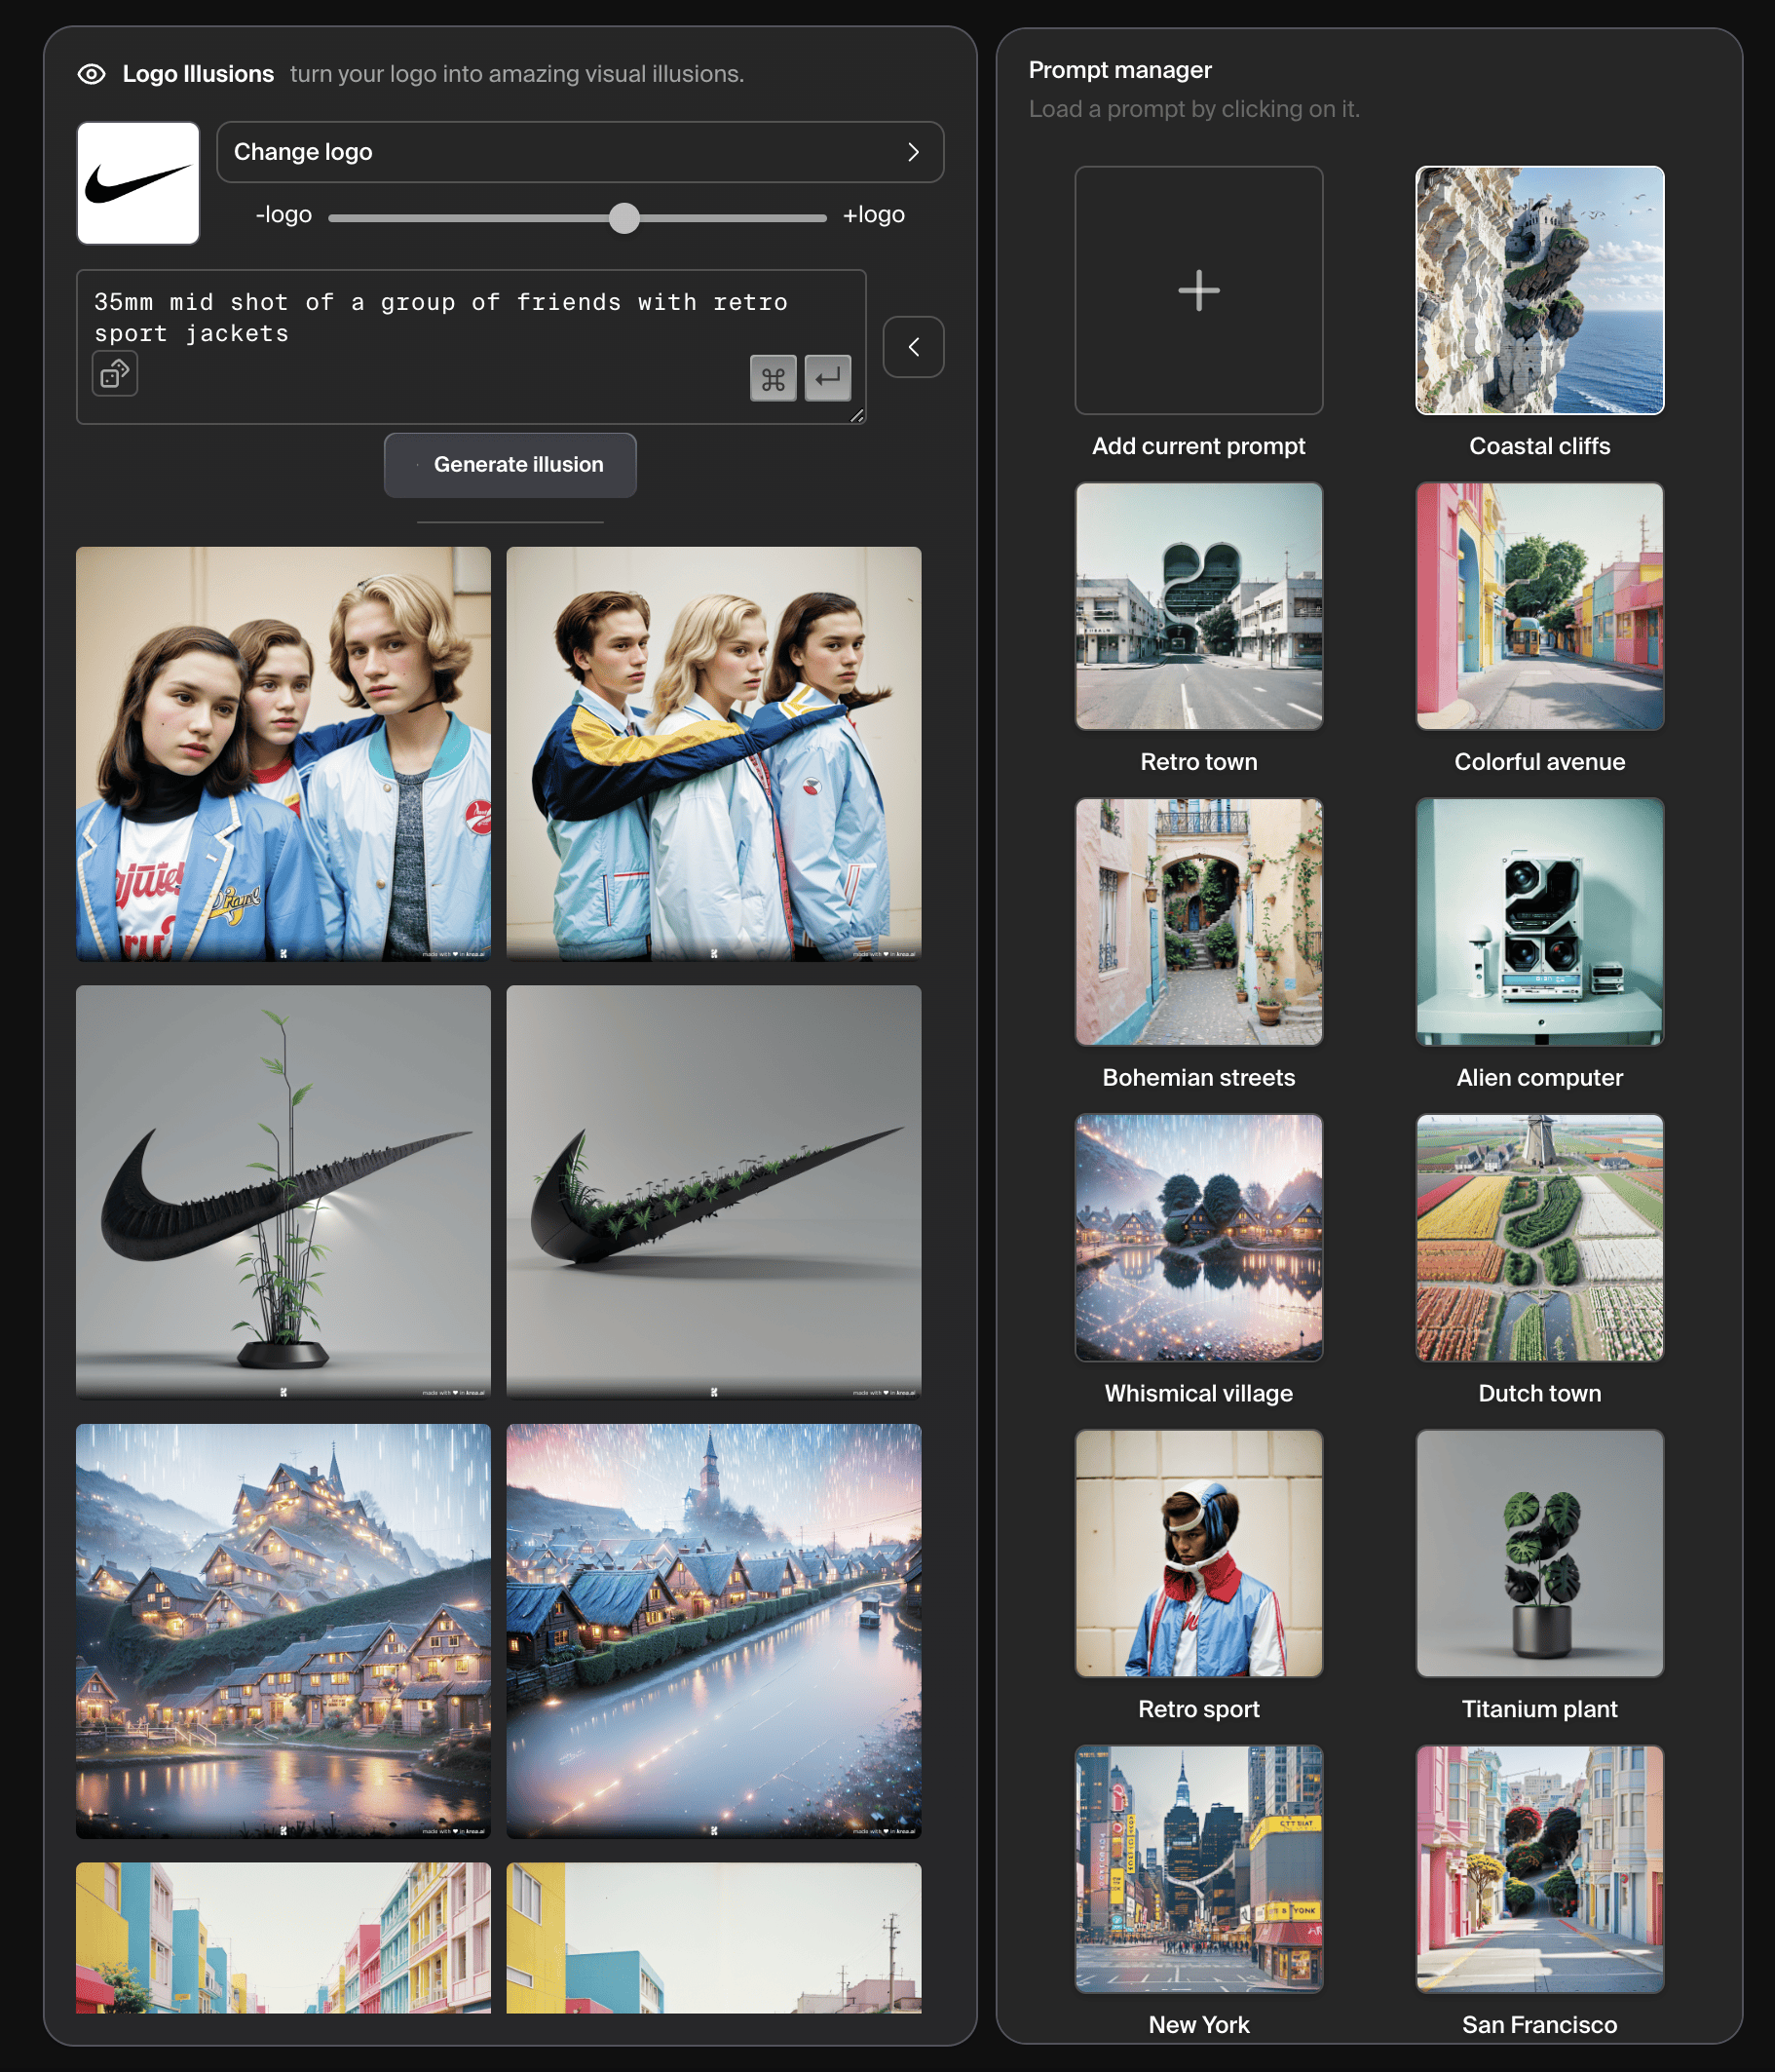The width and height of the screenshot is (1775, 2072).
Task: Click the Logo Illusions title text
Action: [x=198, y=74]
